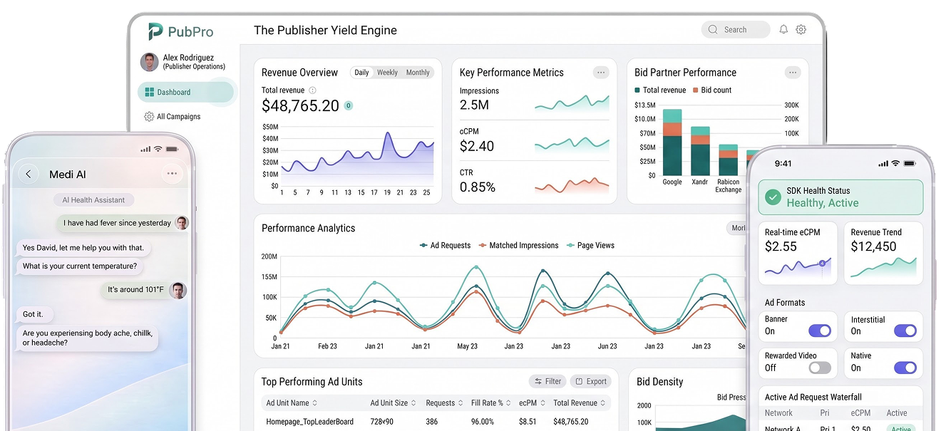Select the Daily tab
This screenshot has height=431, width=941.
coord(362,73)
